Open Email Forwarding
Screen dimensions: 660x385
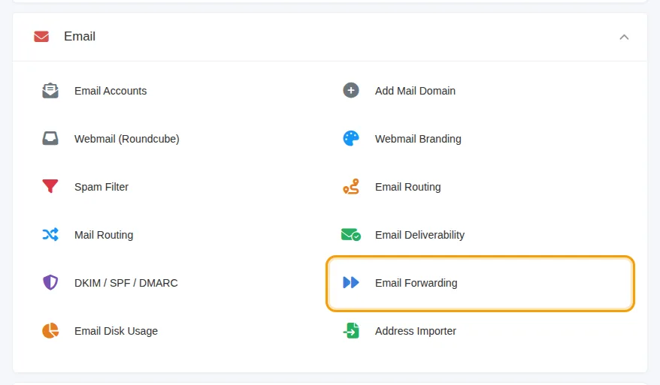(416, 283)
